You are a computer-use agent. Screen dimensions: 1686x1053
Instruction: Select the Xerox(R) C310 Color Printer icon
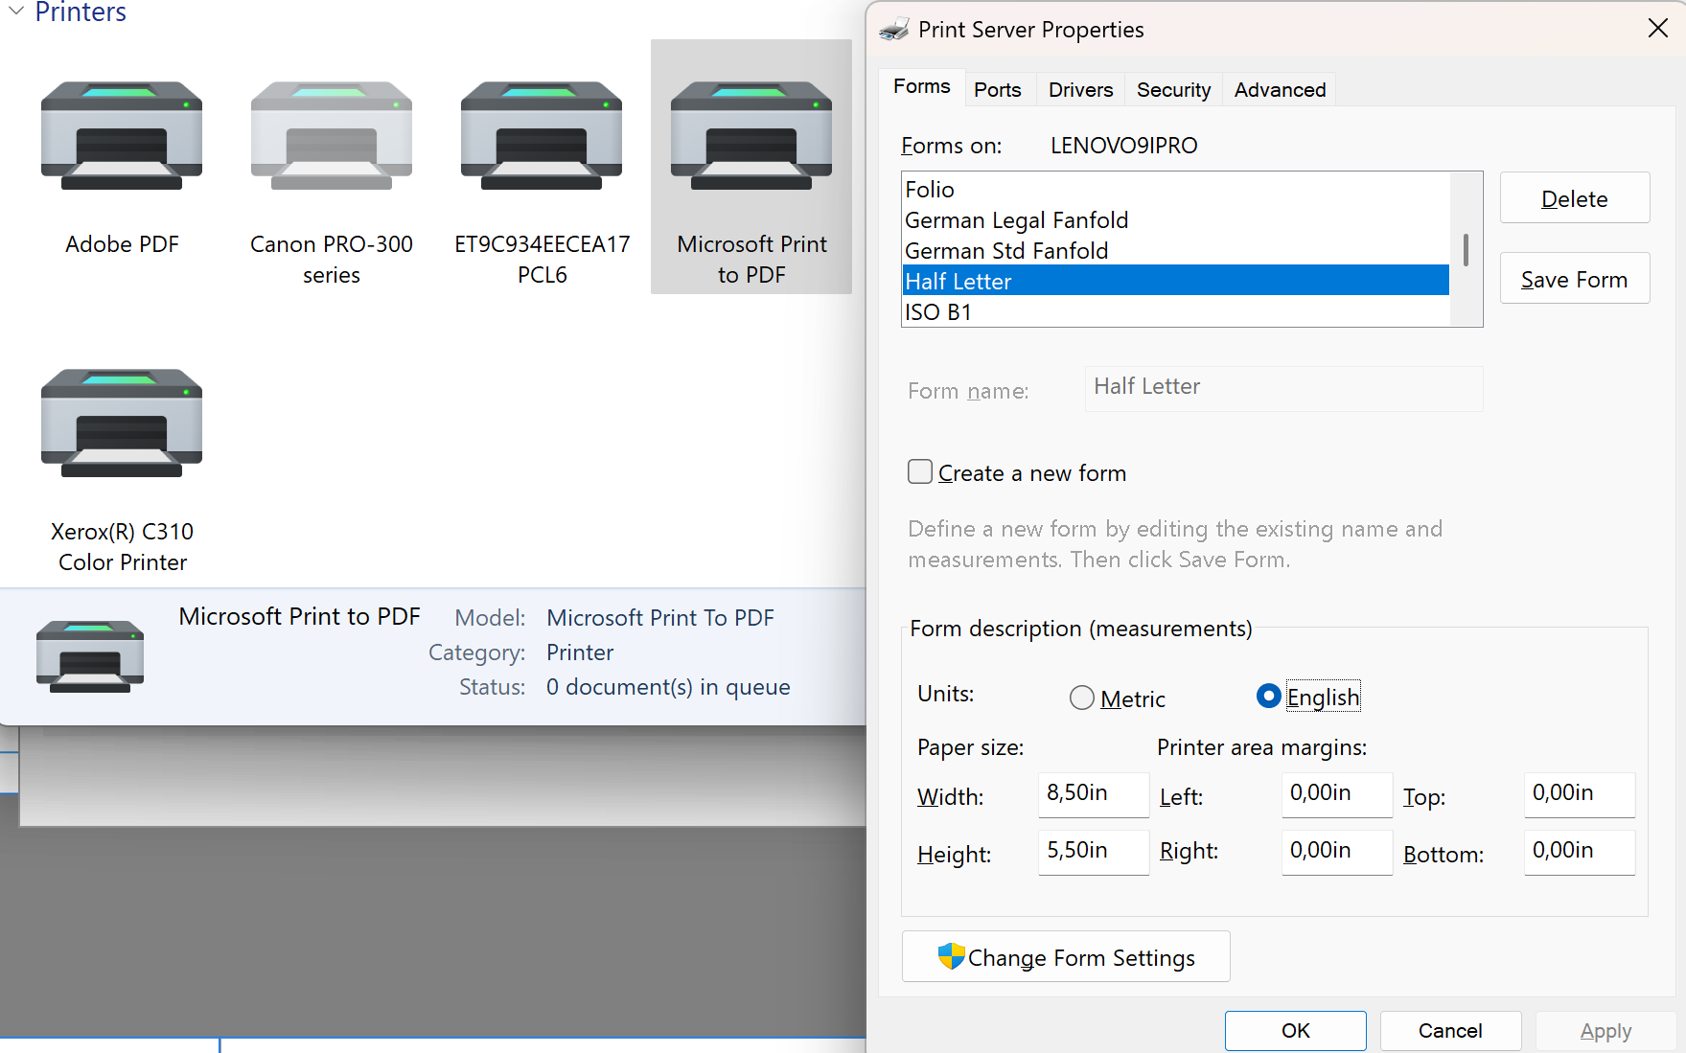pyautogui.click(x=122, y=423)
